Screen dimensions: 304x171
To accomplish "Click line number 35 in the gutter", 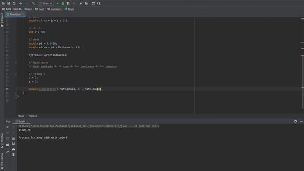I will click(7, 89).
